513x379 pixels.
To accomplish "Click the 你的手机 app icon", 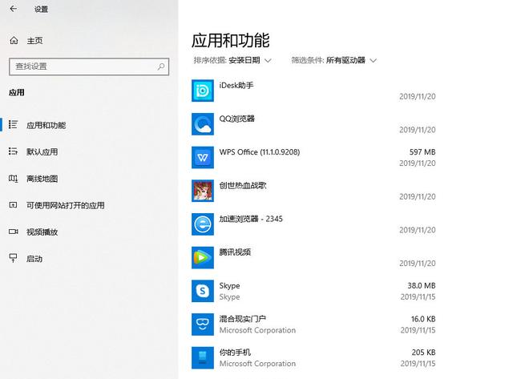I will (x=203, y=357).
